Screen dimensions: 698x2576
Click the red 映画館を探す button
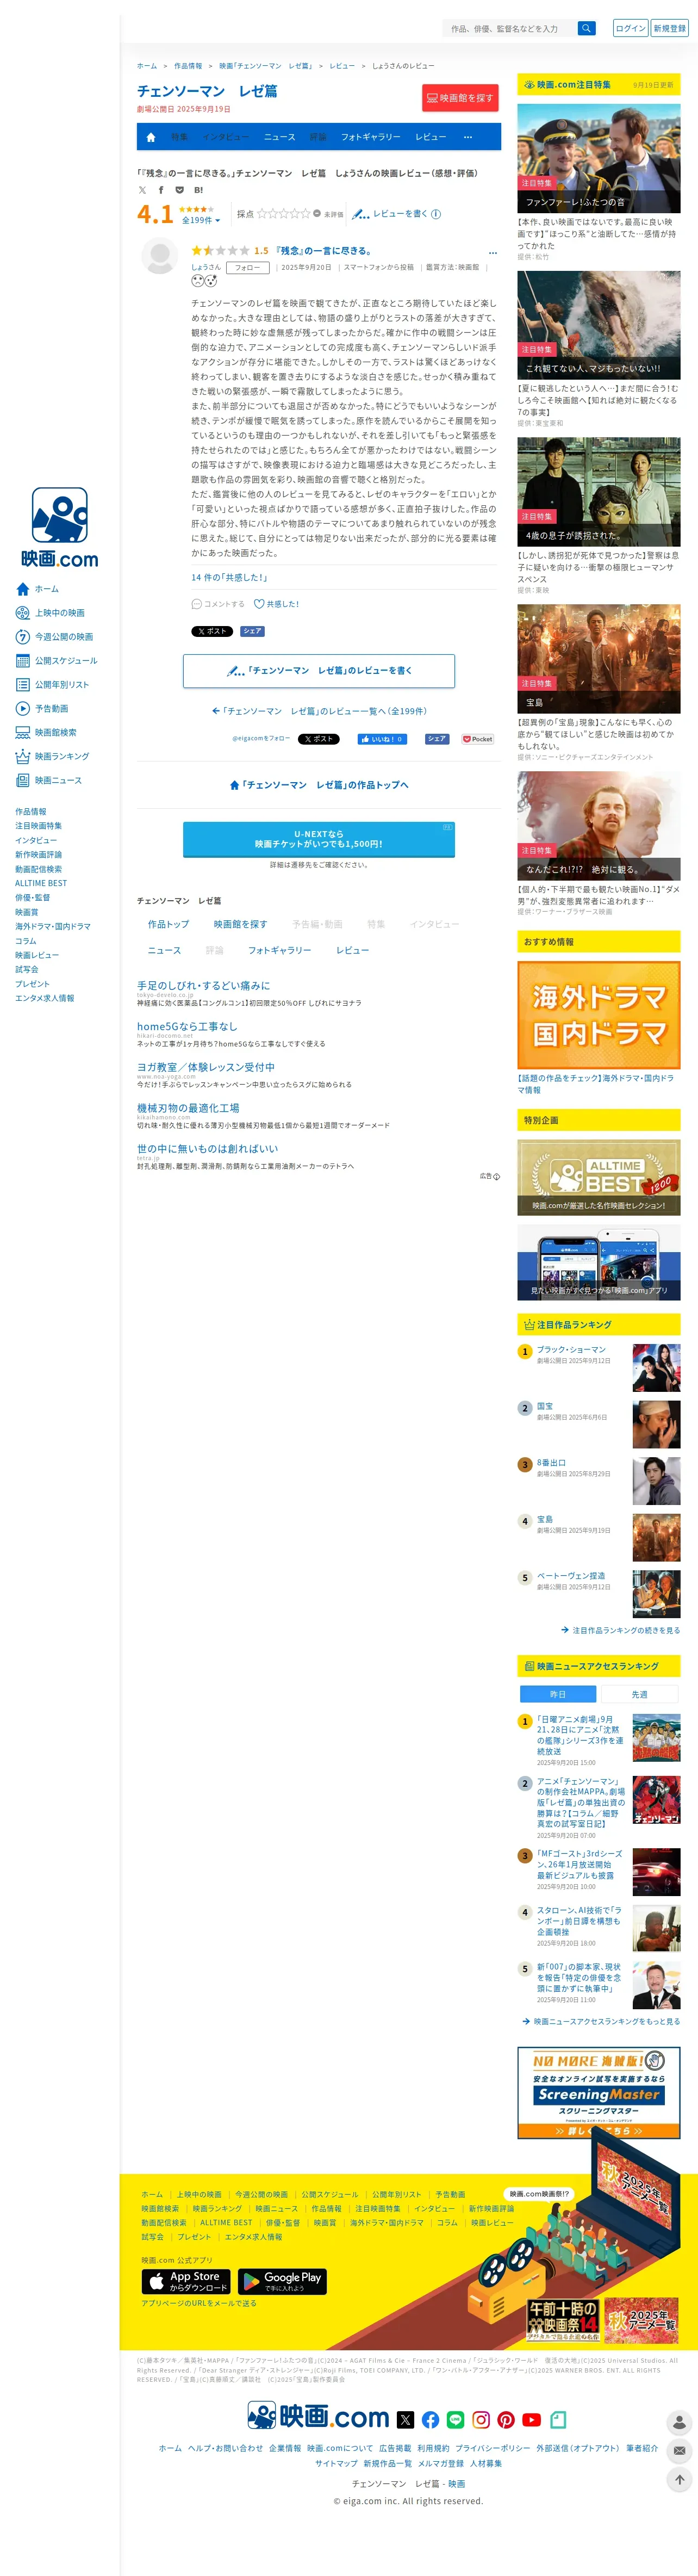click(461, 98)
